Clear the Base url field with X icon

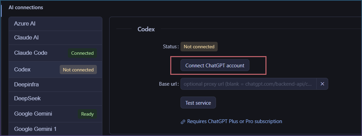pyautogui.click(x=322, y=84)
